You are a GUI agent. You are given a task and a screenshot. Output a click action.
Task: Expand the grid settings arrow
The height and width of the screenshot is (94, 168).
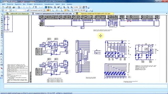tap(59, 10)
